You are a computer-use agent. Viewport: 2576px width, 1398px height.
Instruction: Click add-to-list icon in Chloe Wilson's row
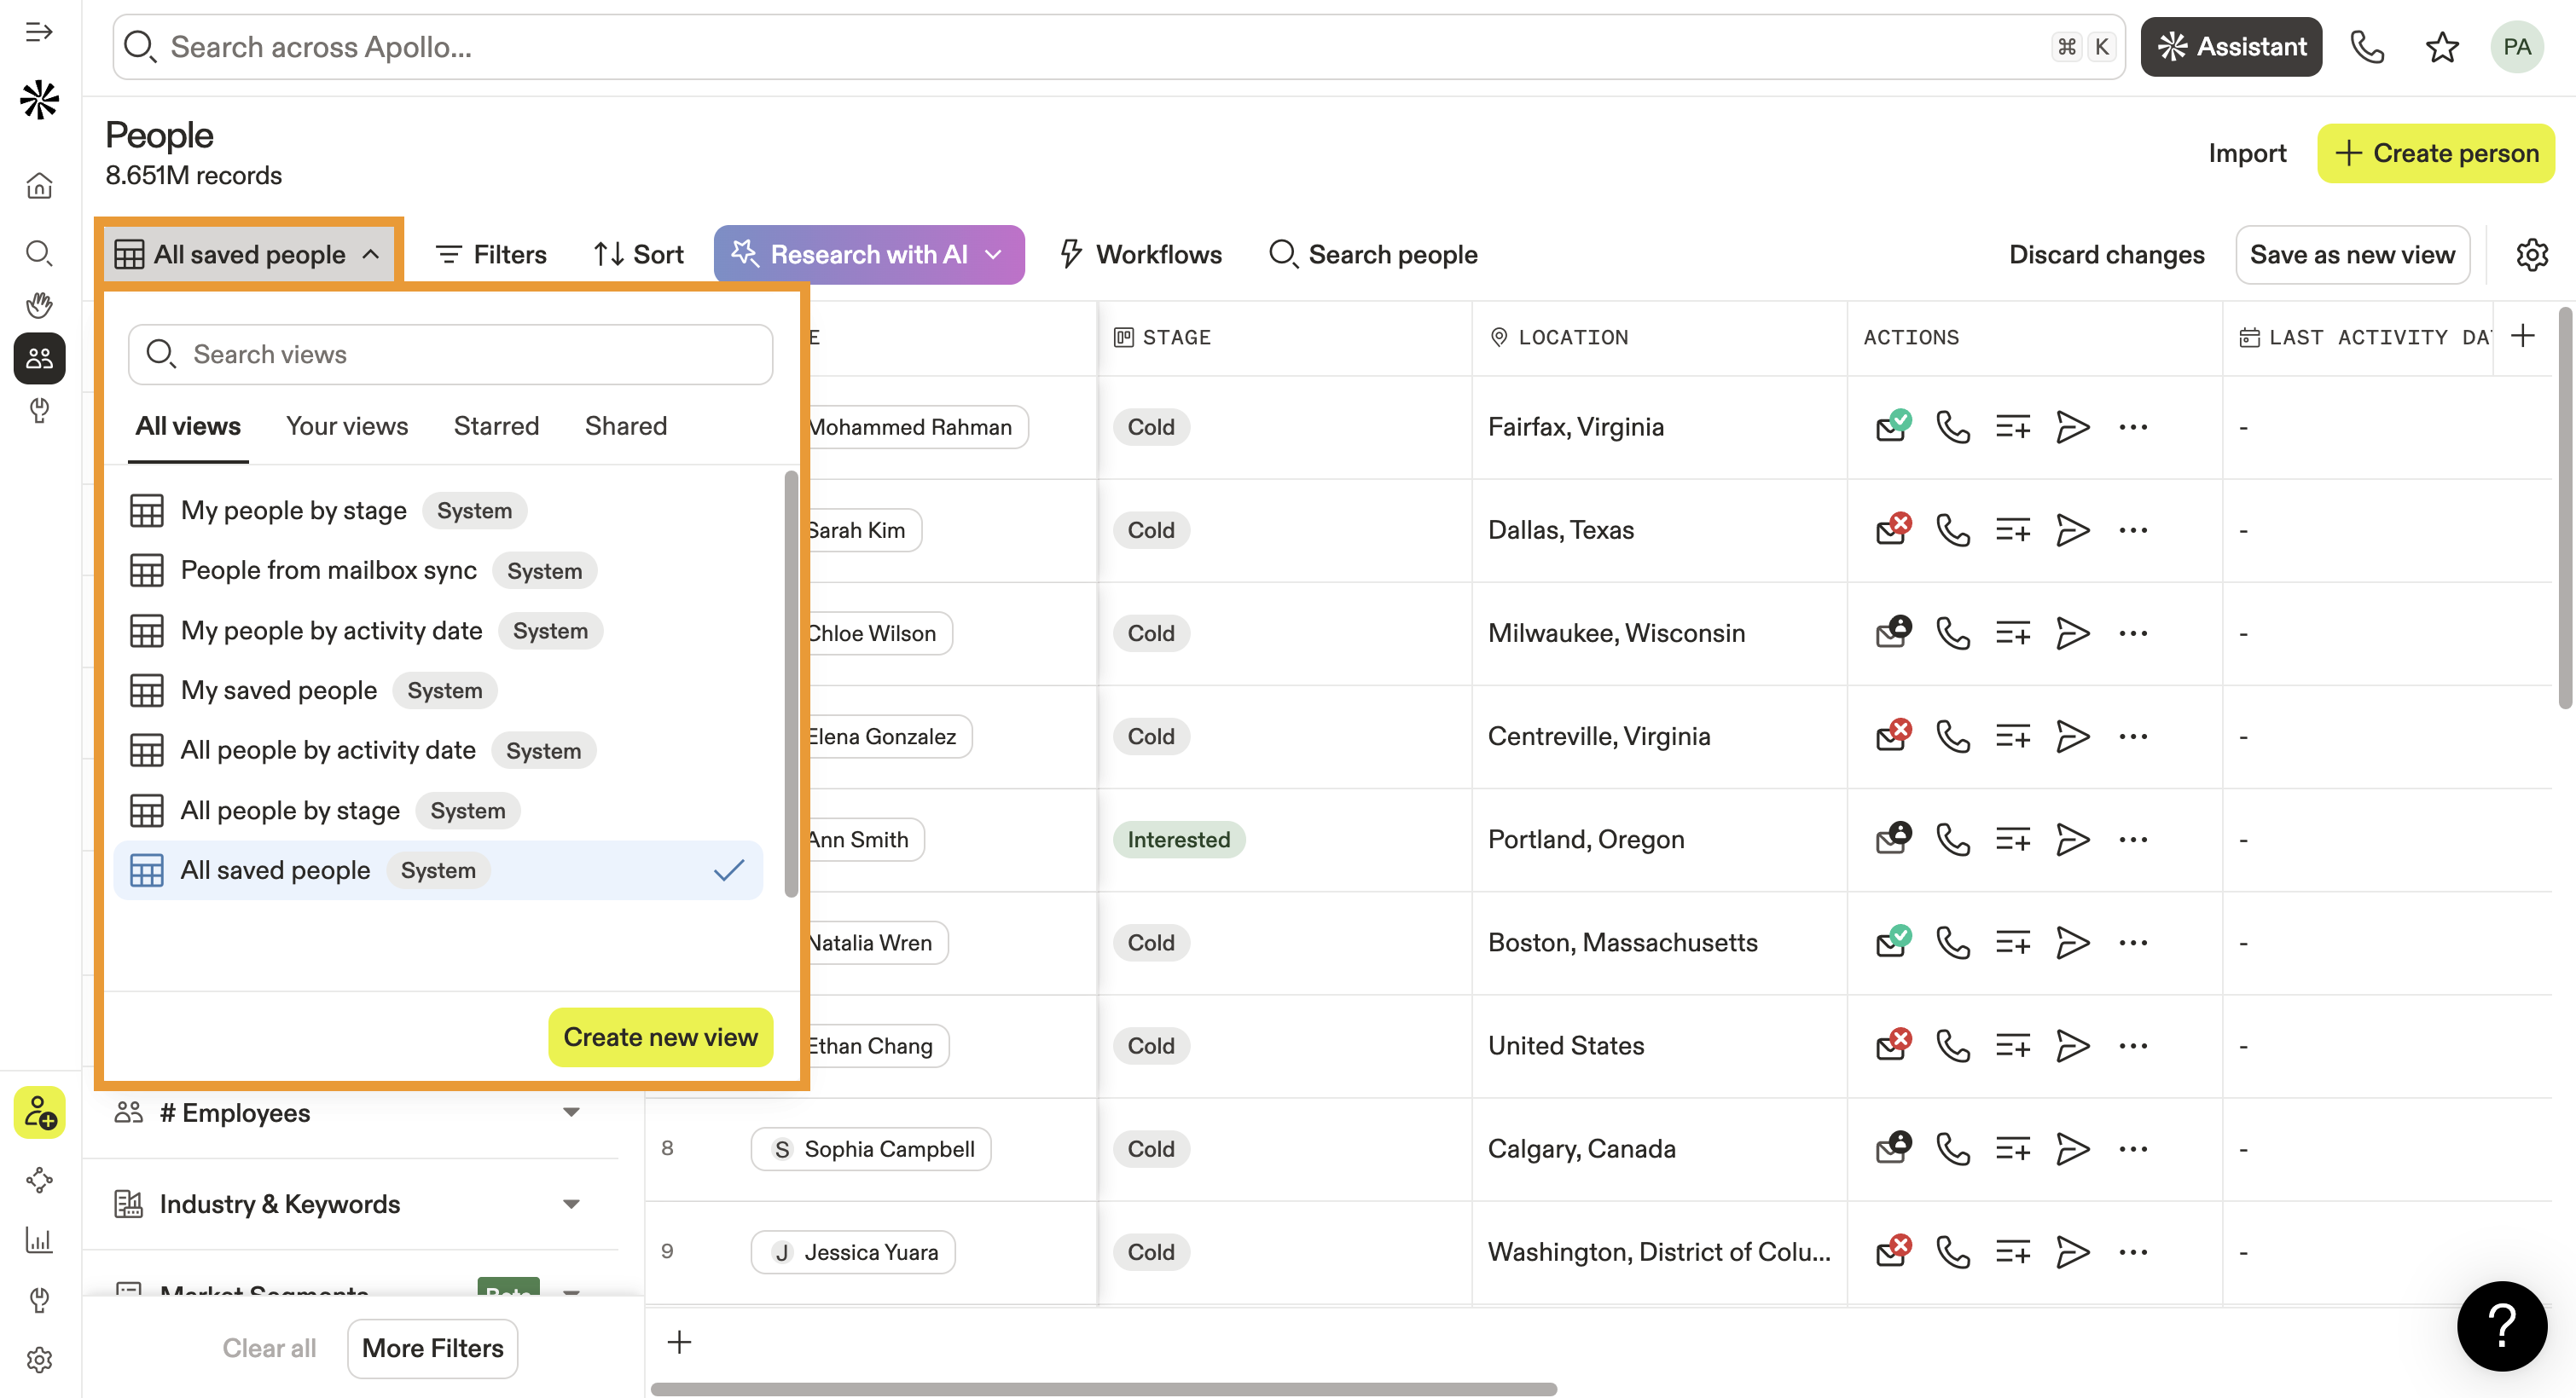click(x=2012, y=633)
